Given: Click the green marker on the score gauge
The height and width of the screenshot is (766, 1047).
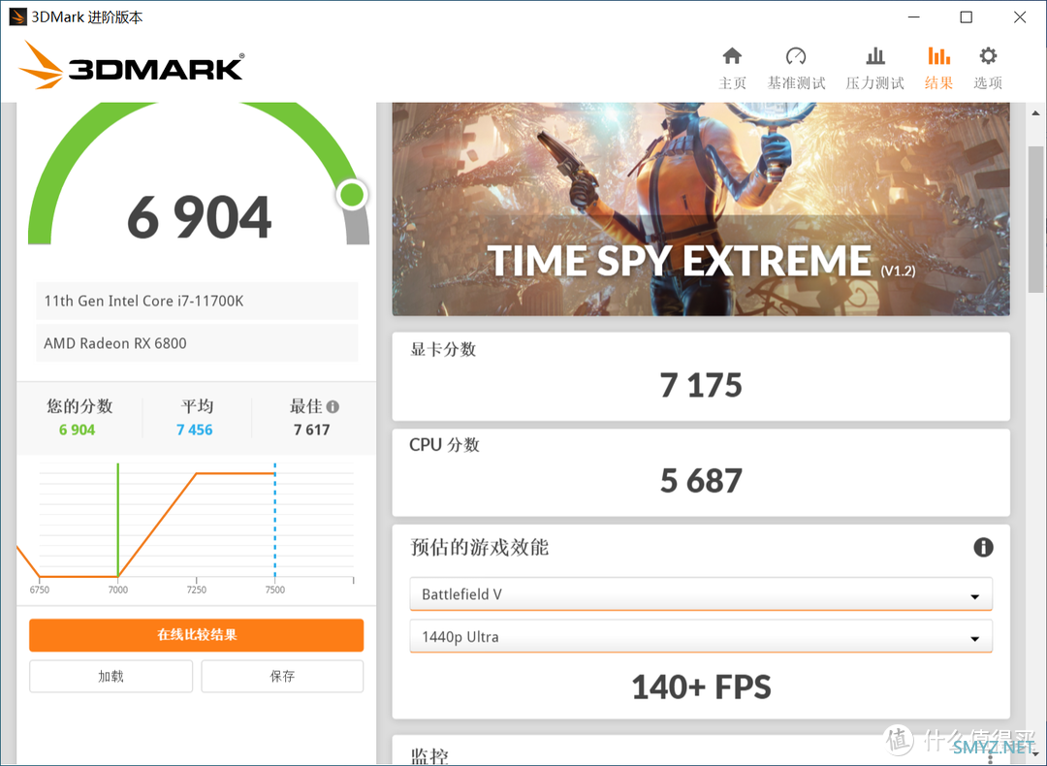Looking at the screenshot, I should click(x=352, y=195).
